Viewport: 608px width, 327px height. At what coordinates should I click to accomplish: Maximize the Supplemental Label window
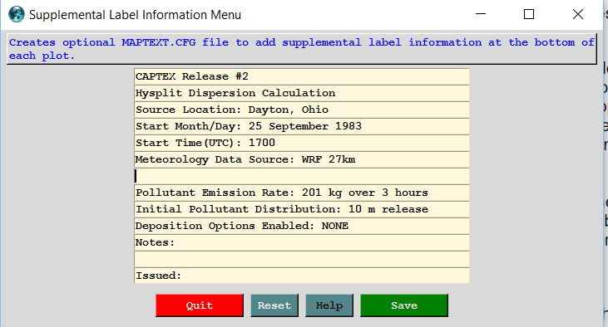point(529,14)
